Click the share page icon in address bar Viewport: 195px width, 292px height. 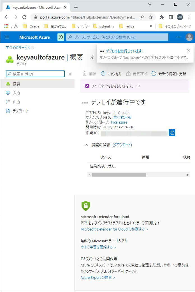click(142, 17)
